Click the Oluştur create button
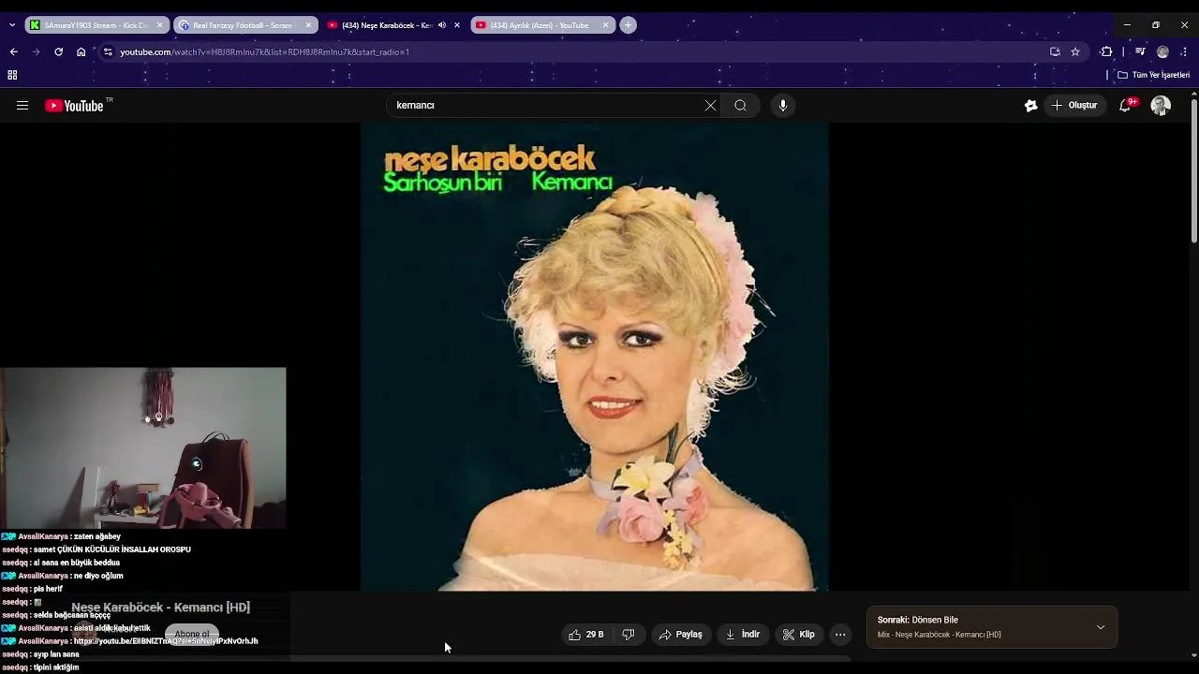The image size is (1199, 674). click(x=1074, y=106)
